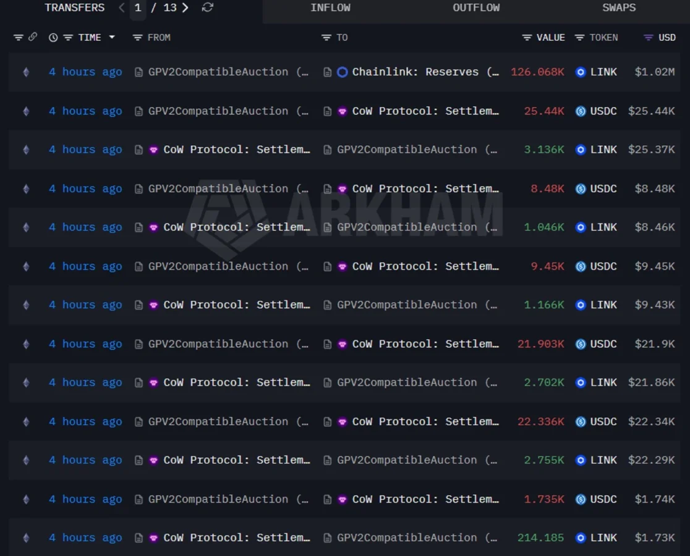
Task: Open USDC token in the $21.9K row
Action: click(x=603, y=344)
